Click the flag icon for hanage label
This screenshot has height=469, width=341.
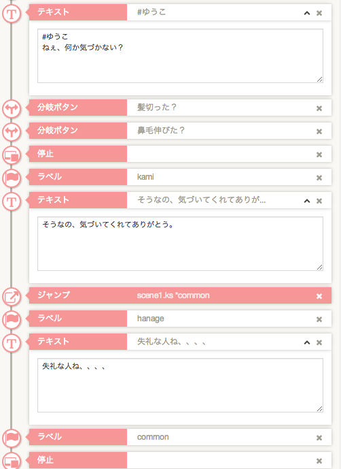tap(12, 319)
